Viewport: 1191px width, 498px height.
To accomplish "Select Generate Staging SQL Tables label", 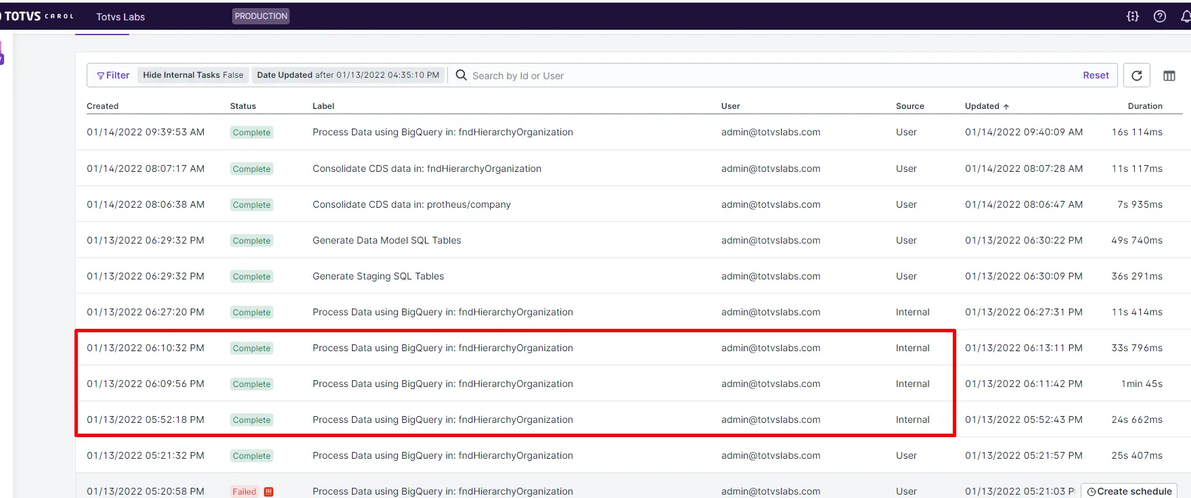I will (378, 276).
